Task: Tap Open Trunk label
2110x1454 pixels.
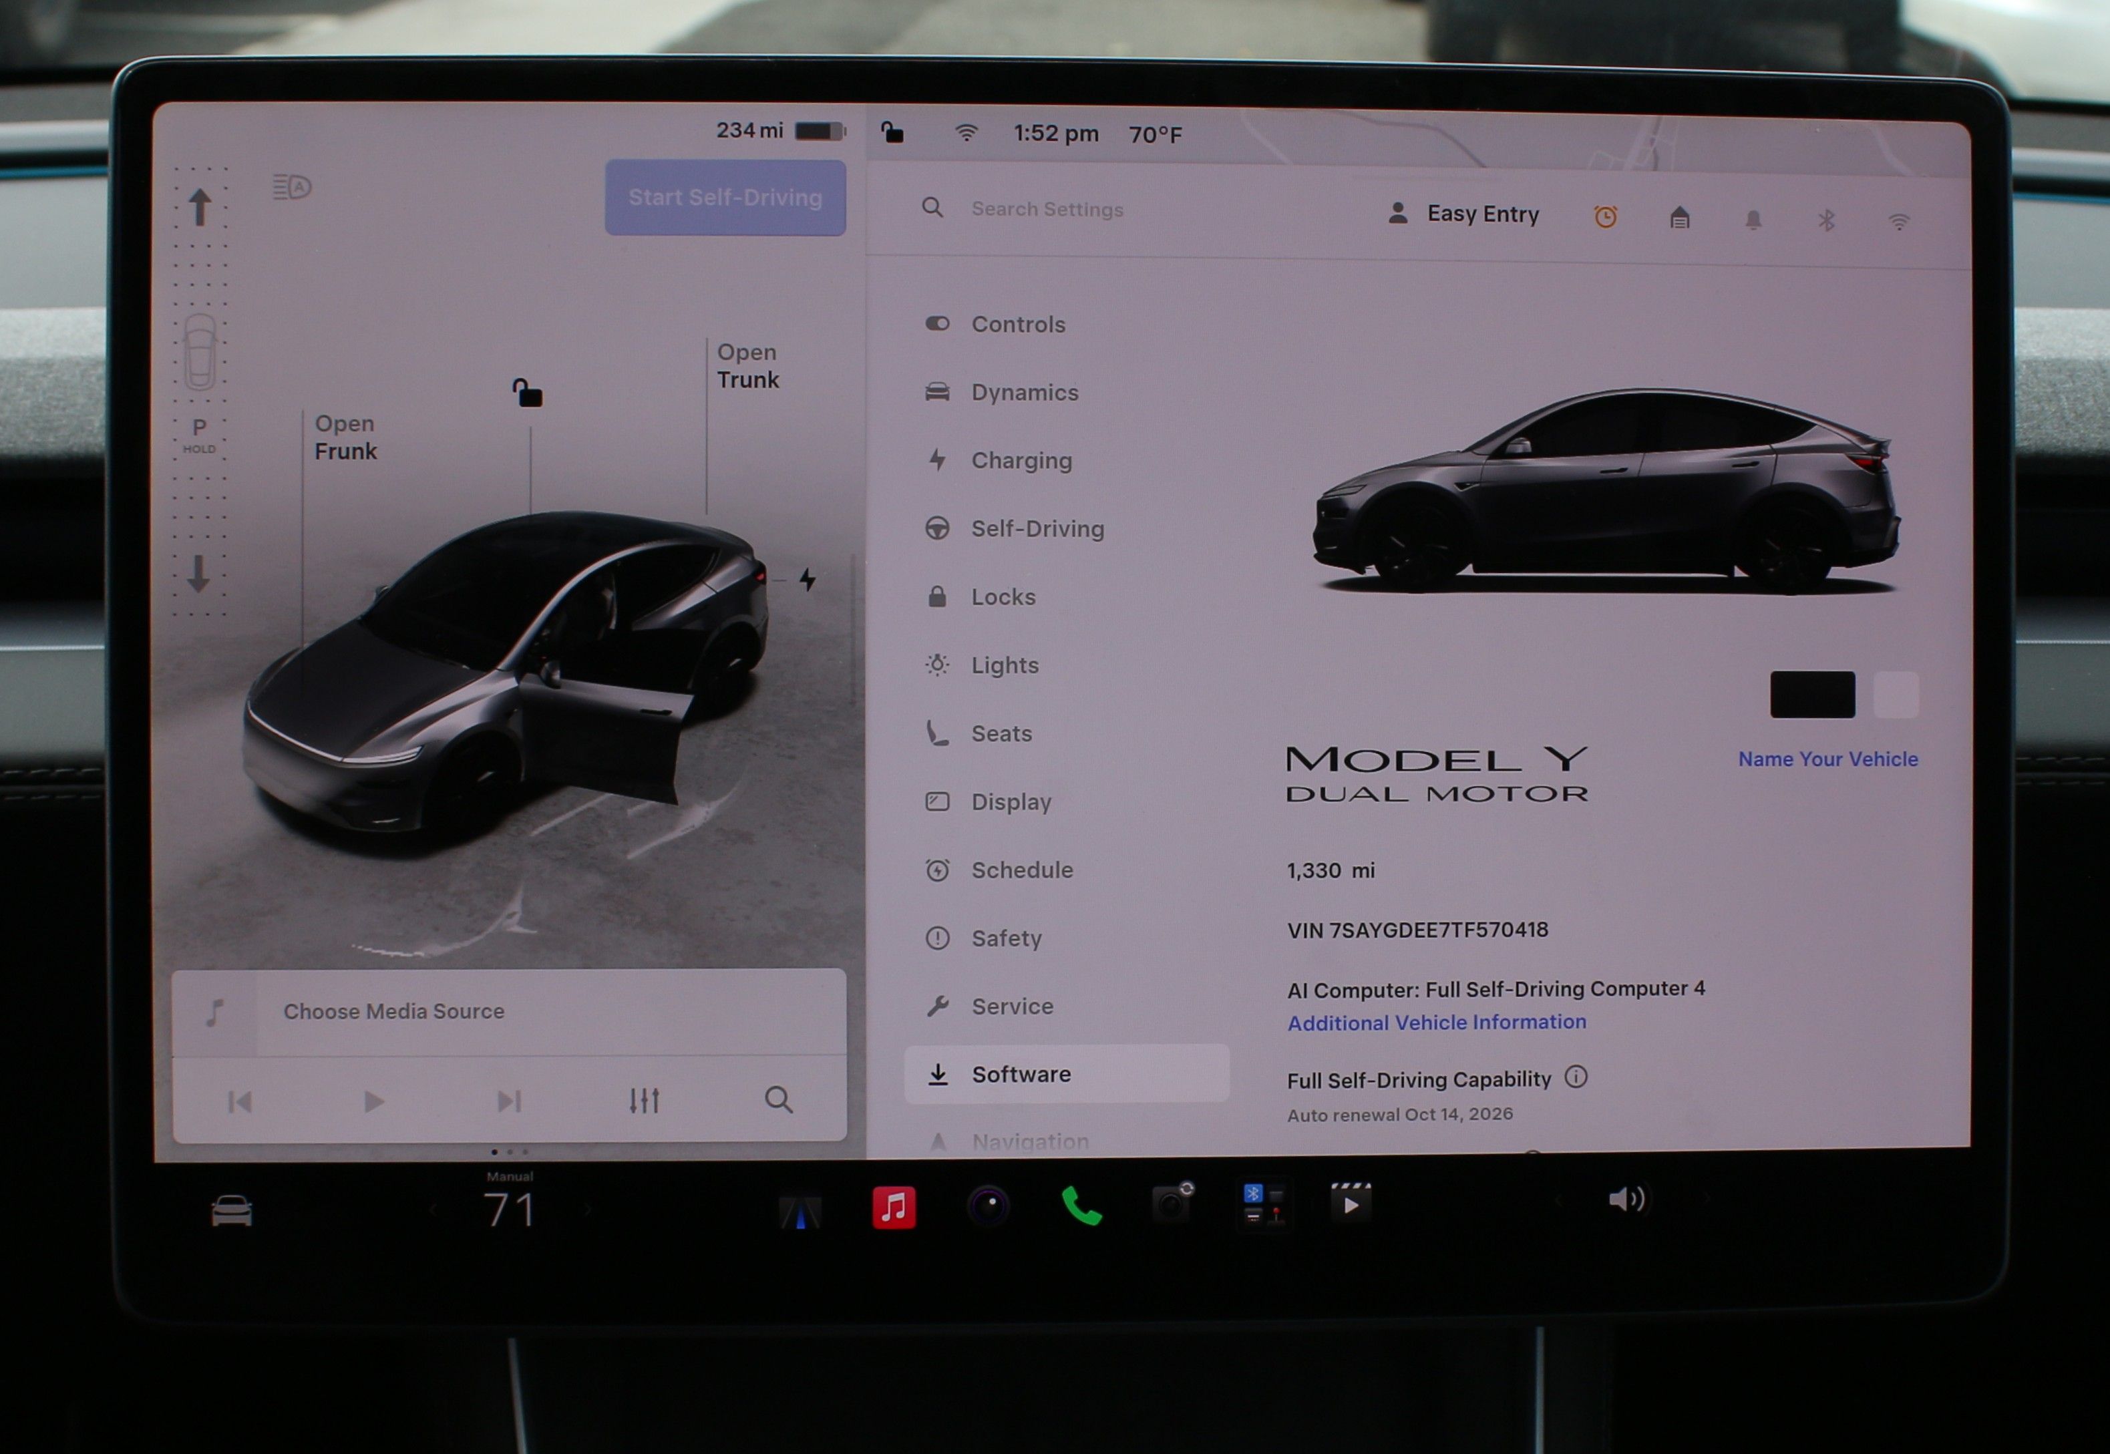Action: point(748,366)
